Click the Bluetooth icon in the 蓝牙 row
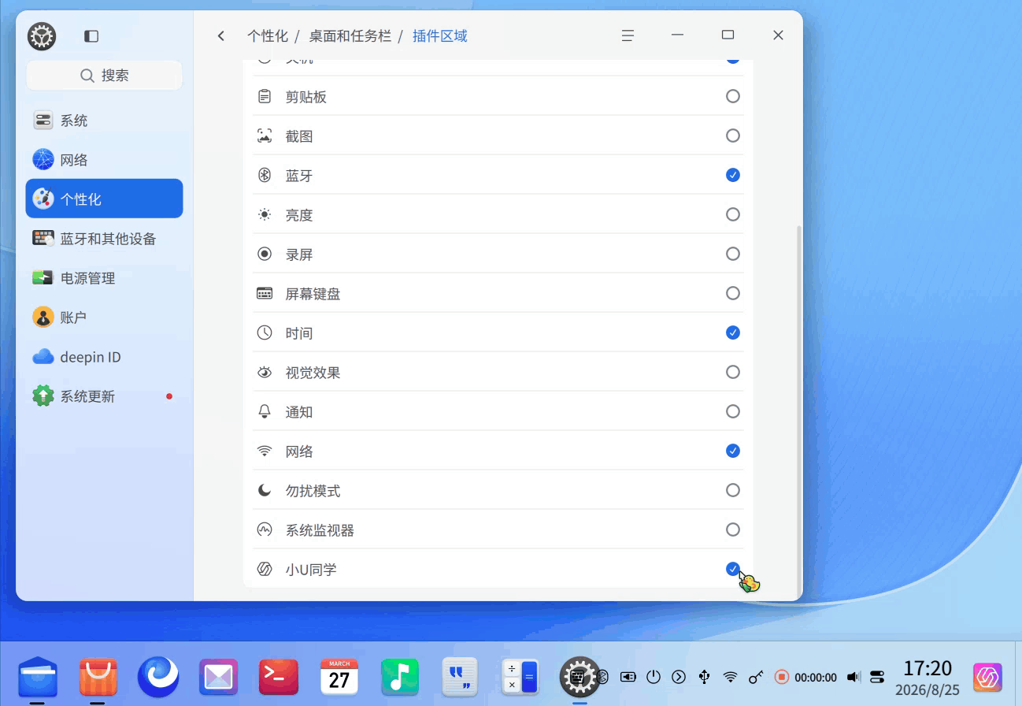Viewport: 1022px width, 706px height. (265, 175)
